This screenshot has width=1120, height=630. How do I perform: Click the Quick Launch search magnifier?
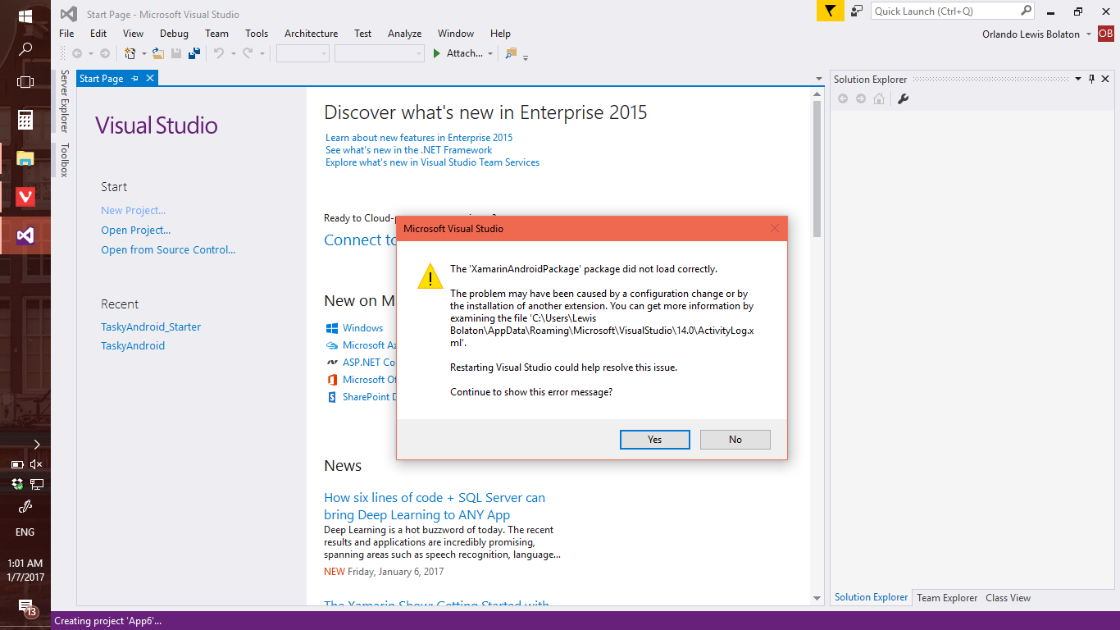(x=1026, y=11)
